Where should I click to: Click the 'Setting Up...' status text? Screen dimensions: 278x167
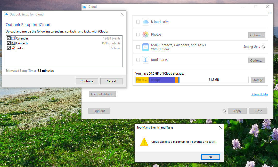(x=252, y=47)
